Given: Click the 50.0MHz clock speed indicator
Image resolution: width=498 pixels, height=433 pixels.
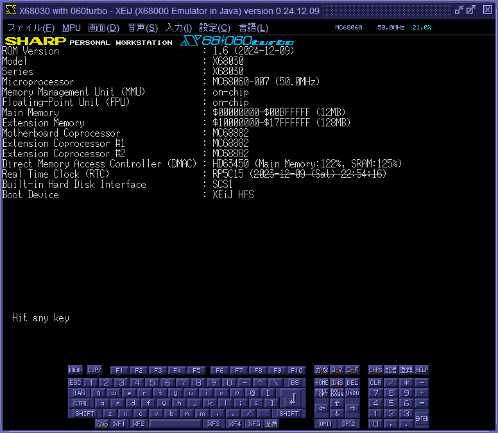Looking at the screenshot, I should click(391, 28).
